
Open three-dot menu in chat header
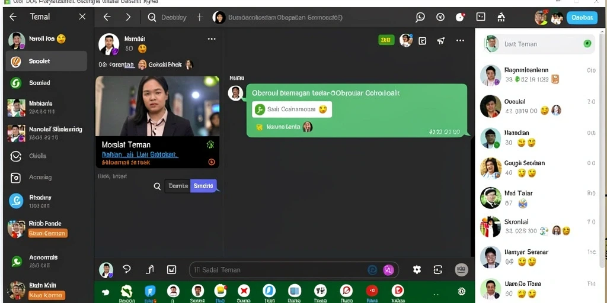coord(460,41)
